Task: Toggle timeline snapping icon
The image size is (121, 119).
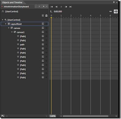Action: click(x=111, y=11)
